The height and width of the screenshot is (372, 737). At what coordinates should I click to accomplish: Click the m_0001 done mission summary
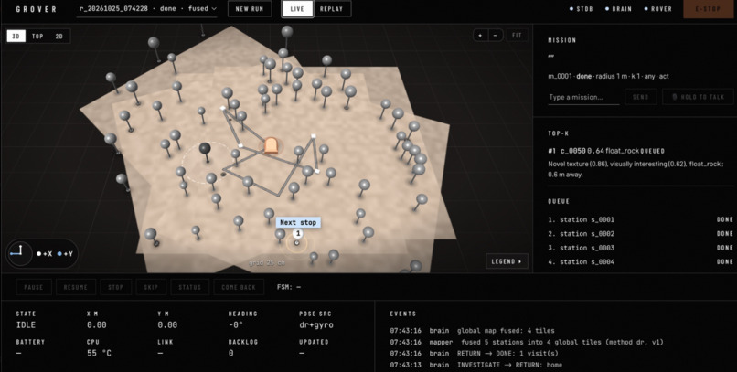[x=608, y=76]
